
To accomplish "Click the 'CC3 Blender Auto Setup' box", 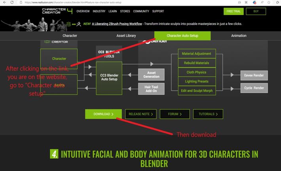I will 109,78.
